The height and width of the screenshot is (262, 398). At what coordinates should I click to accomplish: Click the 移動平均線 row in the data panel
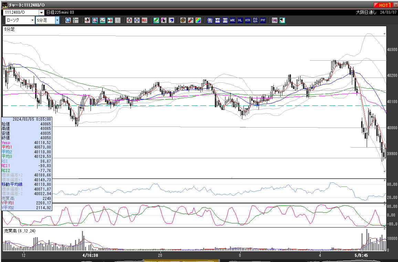27,184
